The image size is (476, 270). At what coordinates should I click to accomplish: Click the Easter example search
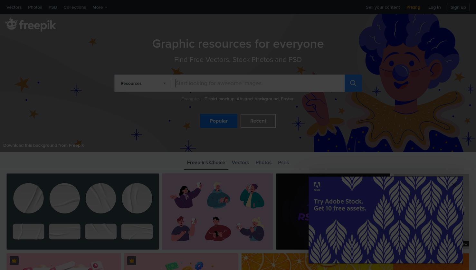tap(287, 99)
